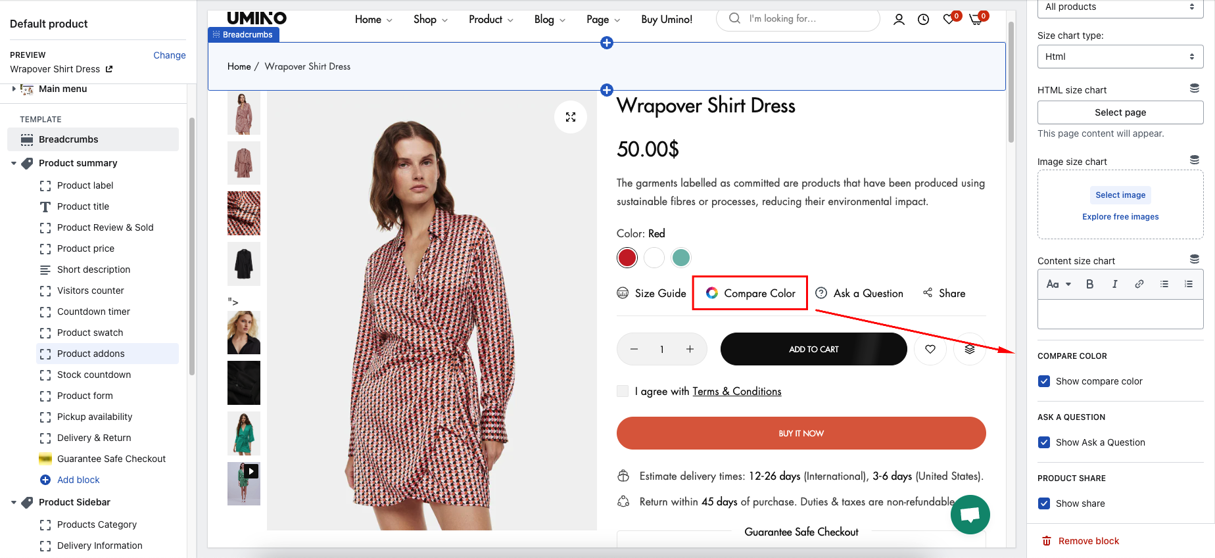This screenshot has width=1215, height=558.
Task: Click Add block plus icon
Action: click(45, 480)
